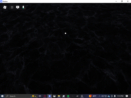Screen dimensions: 131x98
Task: Click the Search sparkle highlights icon
Action: 34,96
